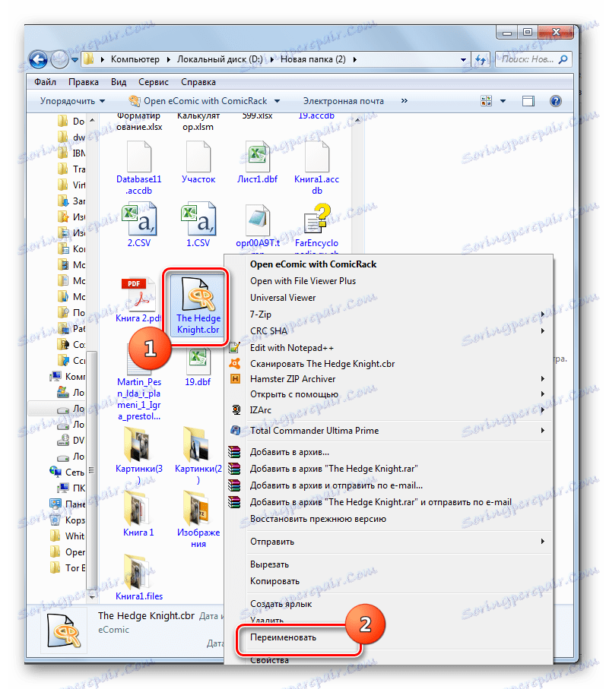
Task: Select the Книга1.files folder
Action: [x=139, y=577]
